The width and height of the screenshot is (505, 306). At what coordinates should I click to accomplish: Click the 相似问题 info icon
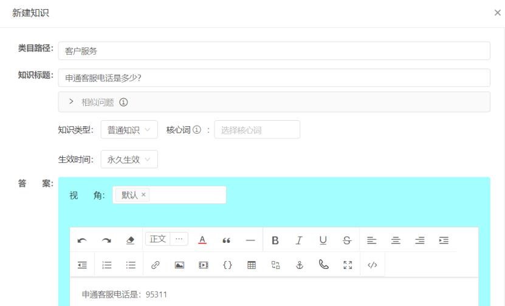pos(124,103)
